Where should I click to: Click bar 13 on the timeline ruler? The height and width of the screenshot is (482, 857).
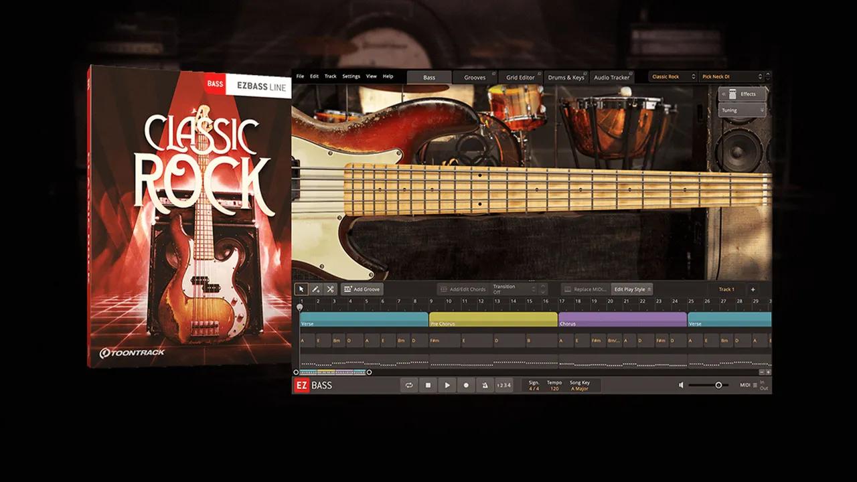coord(497,301)
